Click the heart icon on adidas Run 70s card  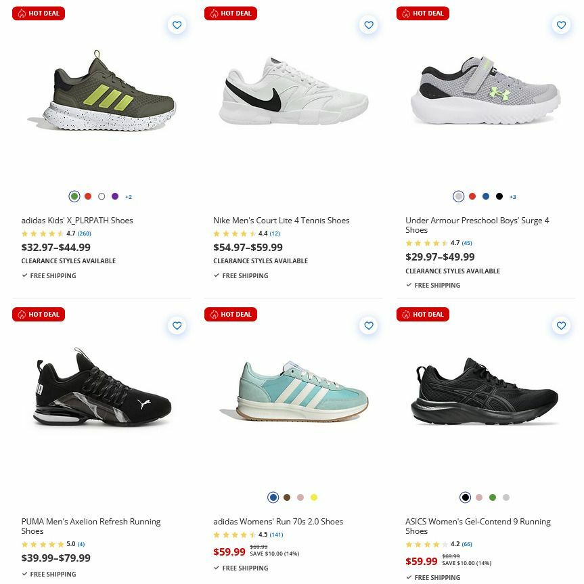pyautogui.click(x=368, y=325)
